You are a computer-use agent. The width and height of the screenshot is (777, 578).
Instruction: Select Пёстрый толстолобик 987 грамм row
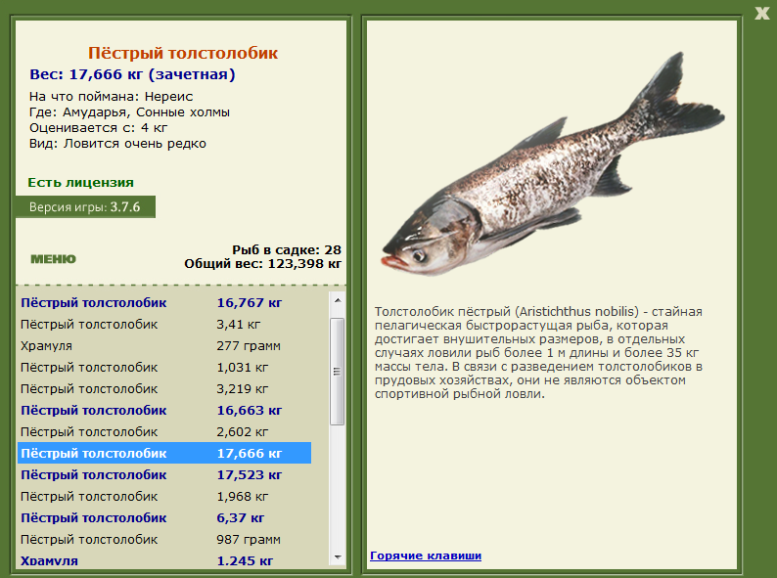click(x=164, y=539)
